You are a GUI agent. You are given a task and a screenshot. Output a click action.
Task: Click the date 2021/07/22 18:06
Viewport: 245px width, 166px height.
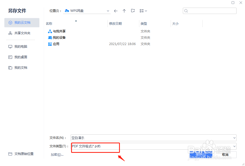122,44
